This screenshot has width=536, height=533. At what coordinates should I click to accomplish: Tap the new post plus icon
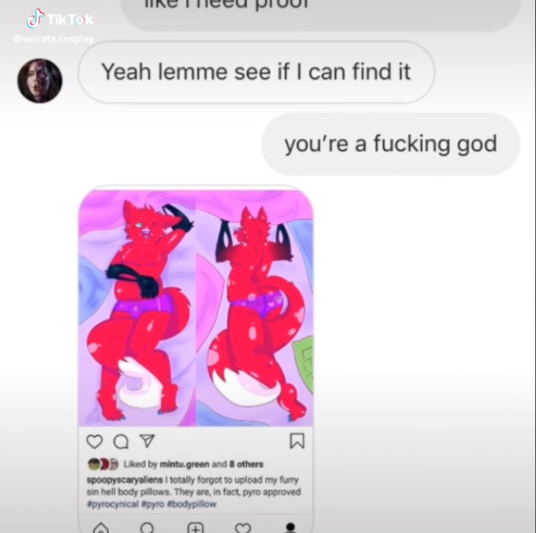coord(196,528)
